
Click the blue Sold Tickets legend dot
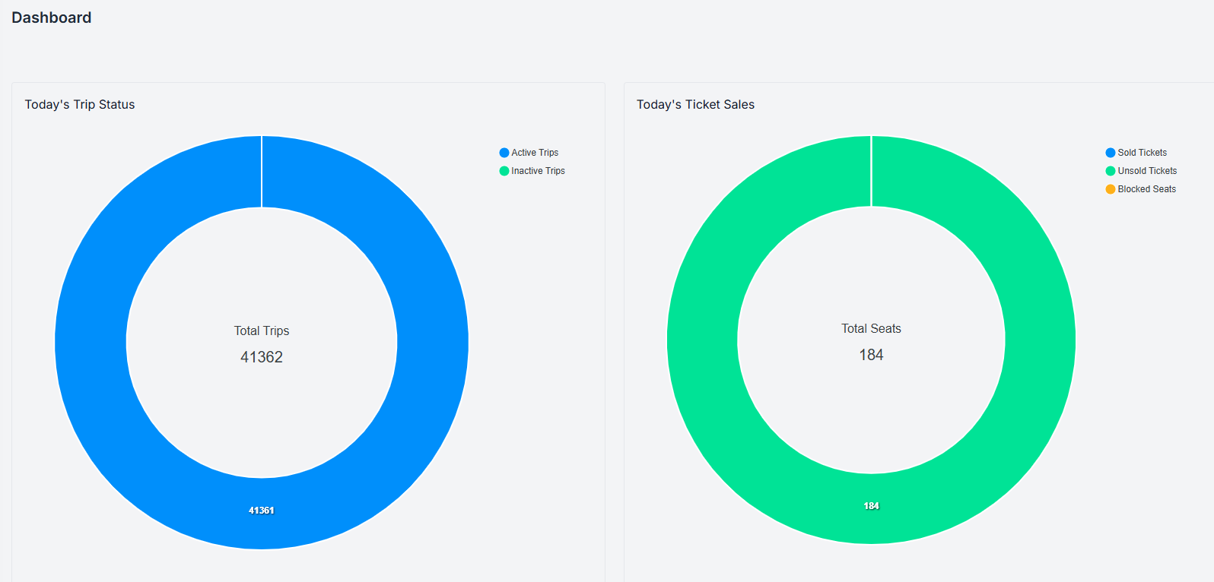[1110, 153]
